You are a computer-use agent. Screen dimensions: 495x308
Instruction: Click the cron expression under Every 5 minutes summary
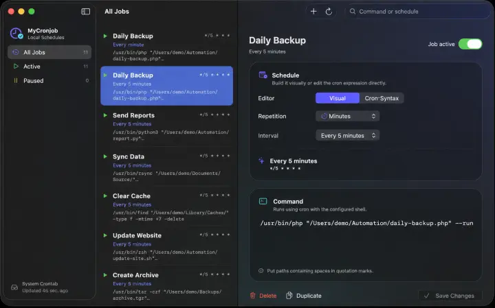coord(285,169)
